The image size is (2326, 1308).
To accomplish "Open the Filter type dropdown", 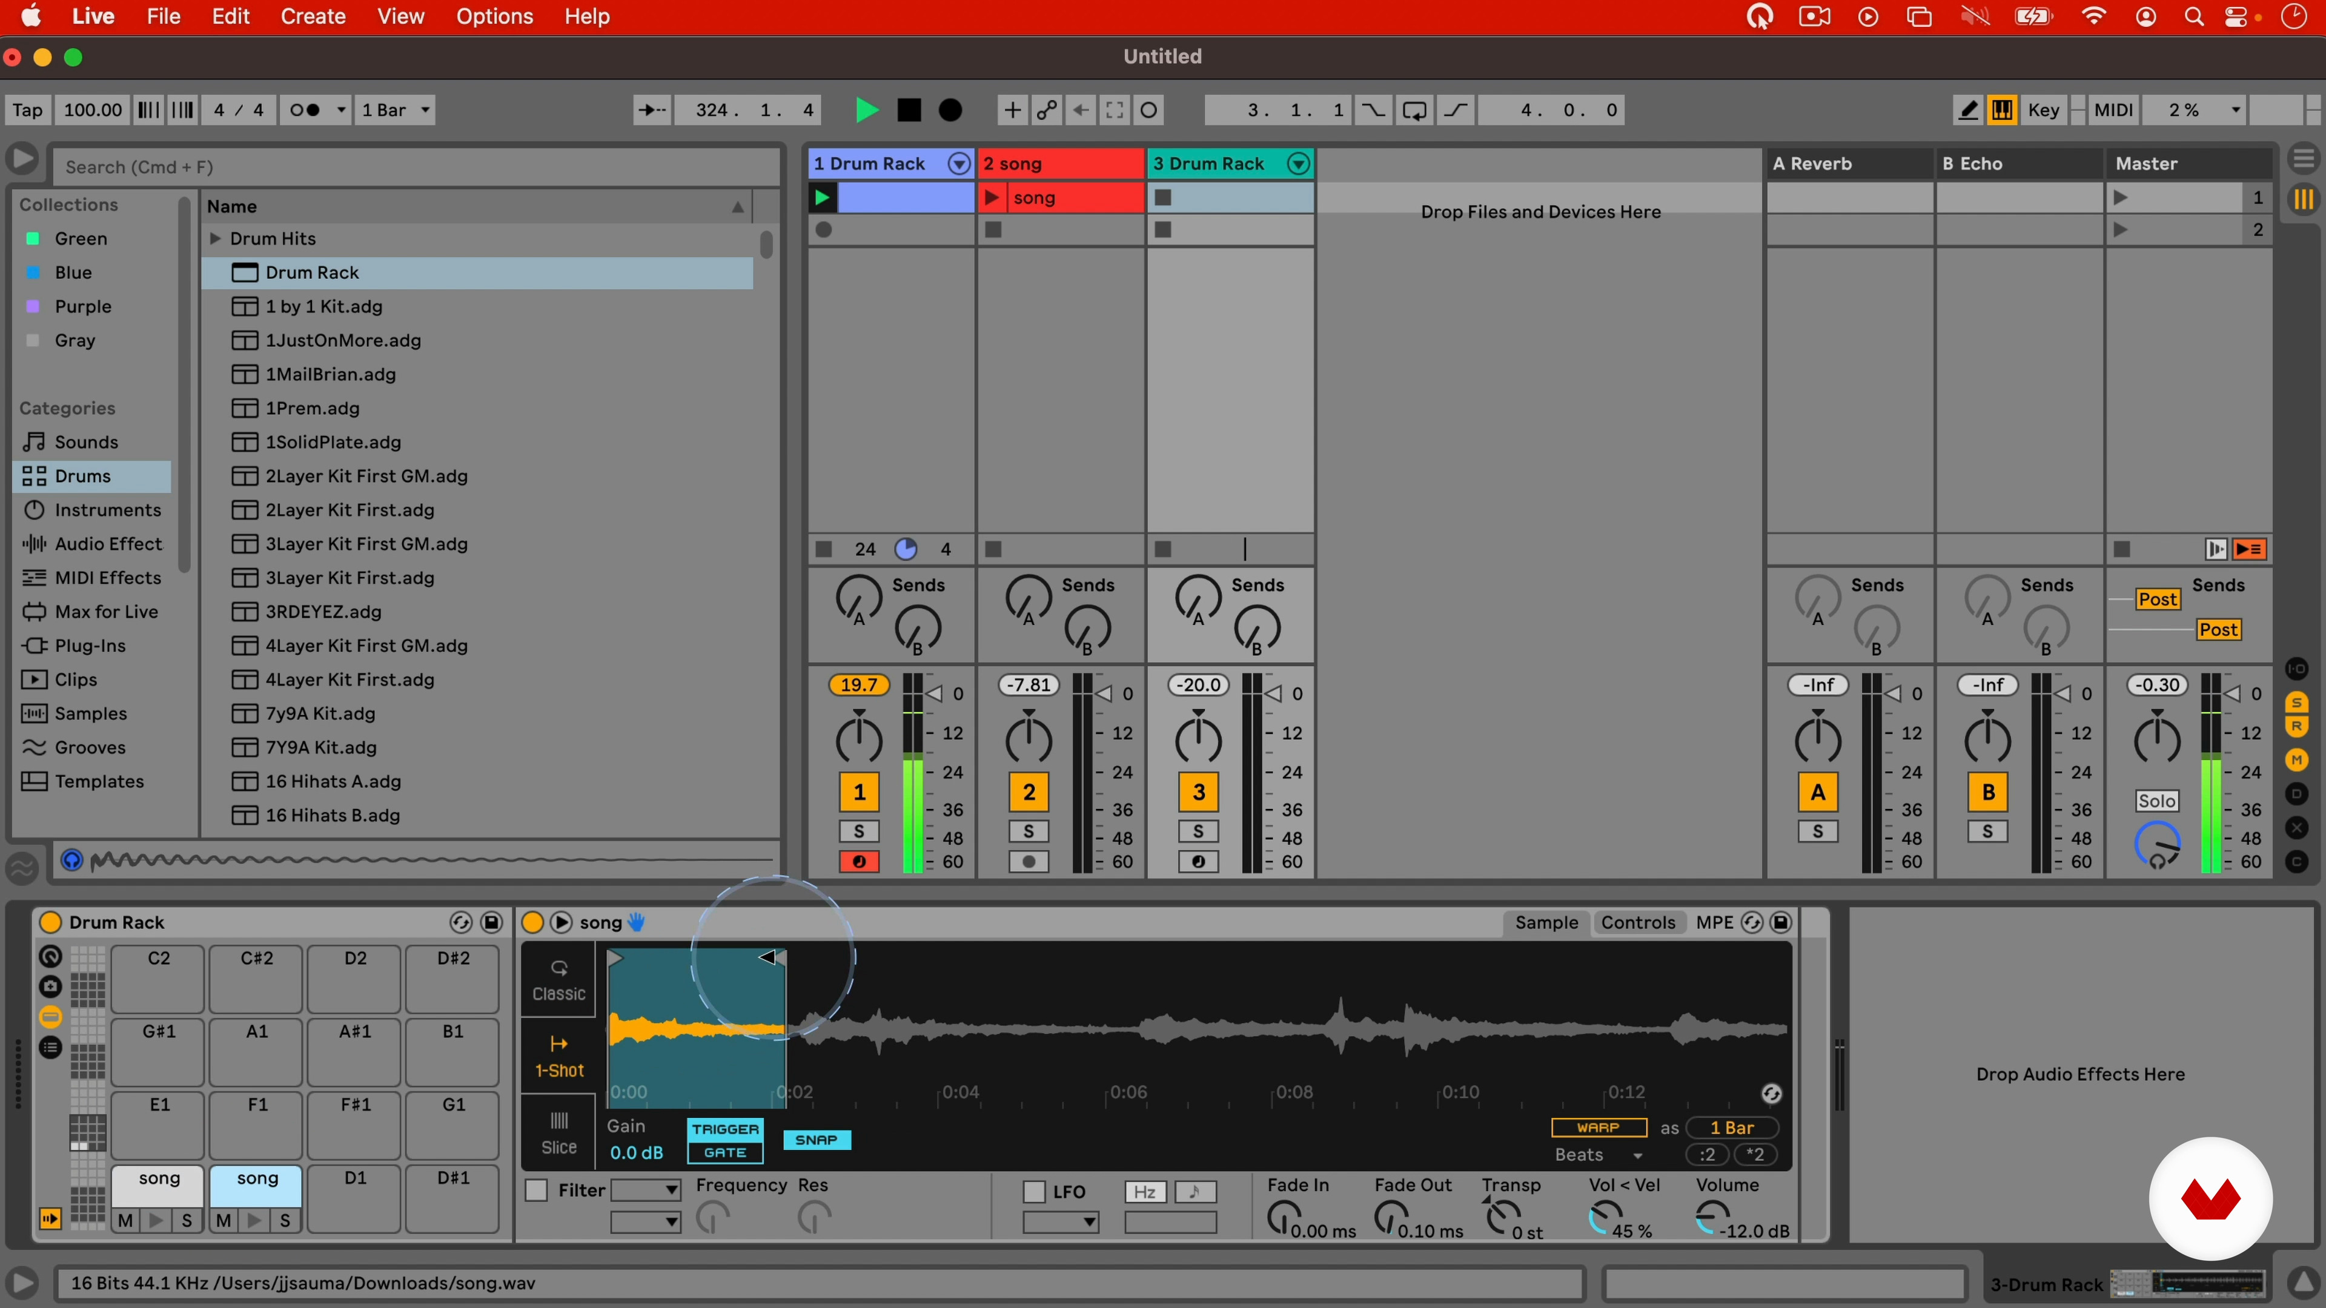I will [646, 1191].
